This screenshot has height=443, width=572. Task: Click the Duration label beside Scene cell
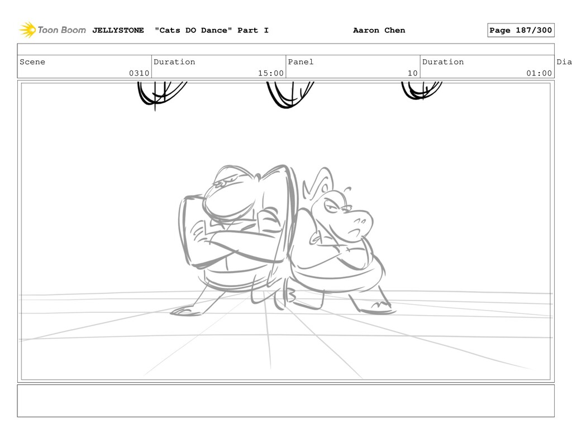coord(174,61)
